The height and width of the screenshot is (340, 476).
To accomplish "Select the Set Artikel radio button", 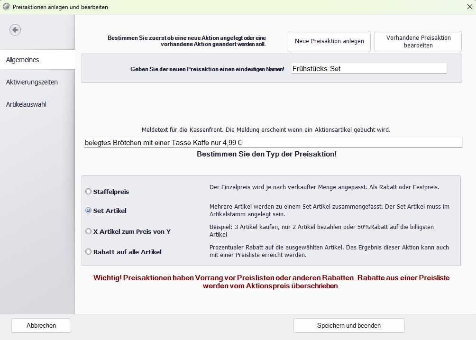I will tap(89, 211).
